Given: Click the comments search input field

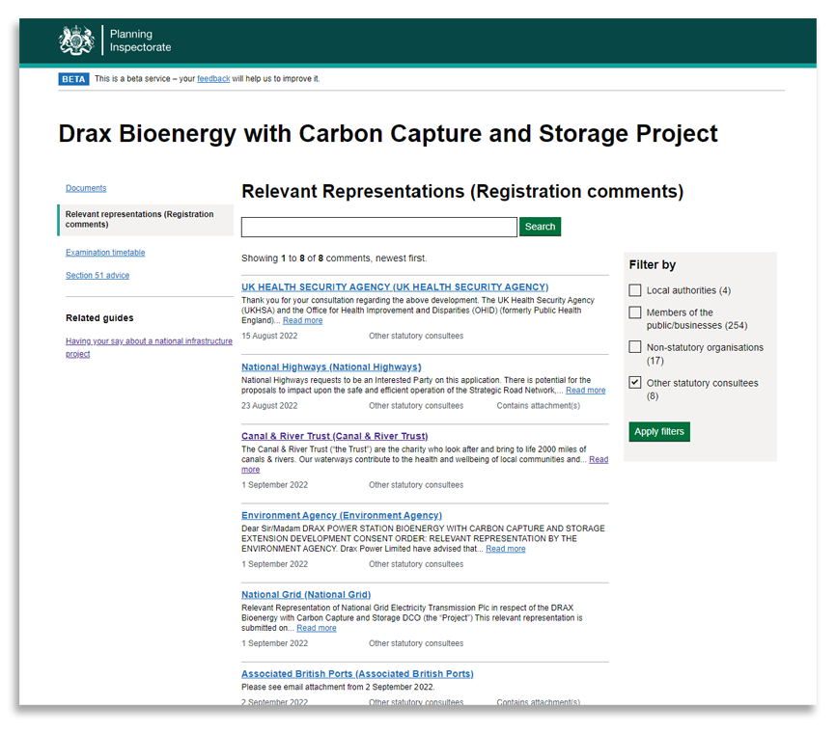Looking at the screenshot, I should click(x=379, y=227).
